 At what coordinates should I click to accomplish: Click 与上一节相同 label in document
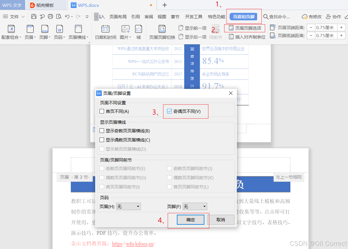289,177
